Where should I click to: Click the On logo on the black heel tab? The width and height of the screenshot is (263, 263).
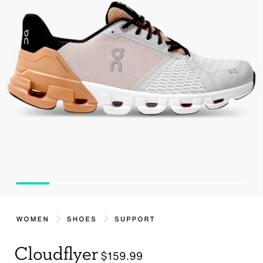(26, 37)
